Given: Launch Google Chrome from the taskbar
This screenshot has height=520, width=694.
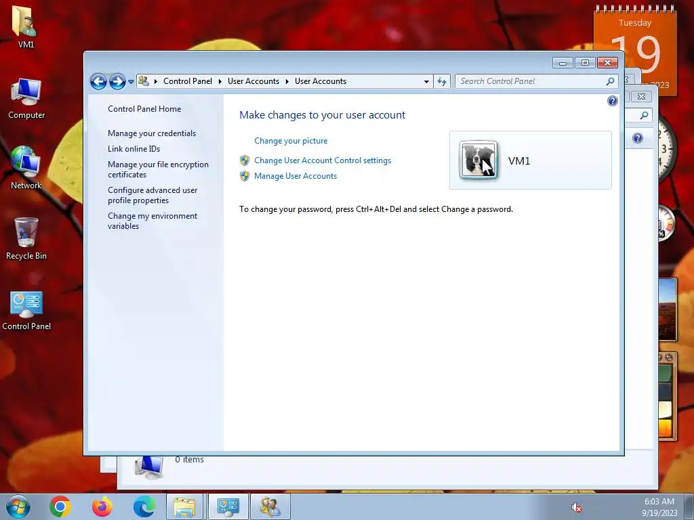Looking at the screenshot, I should coord(60,506).
